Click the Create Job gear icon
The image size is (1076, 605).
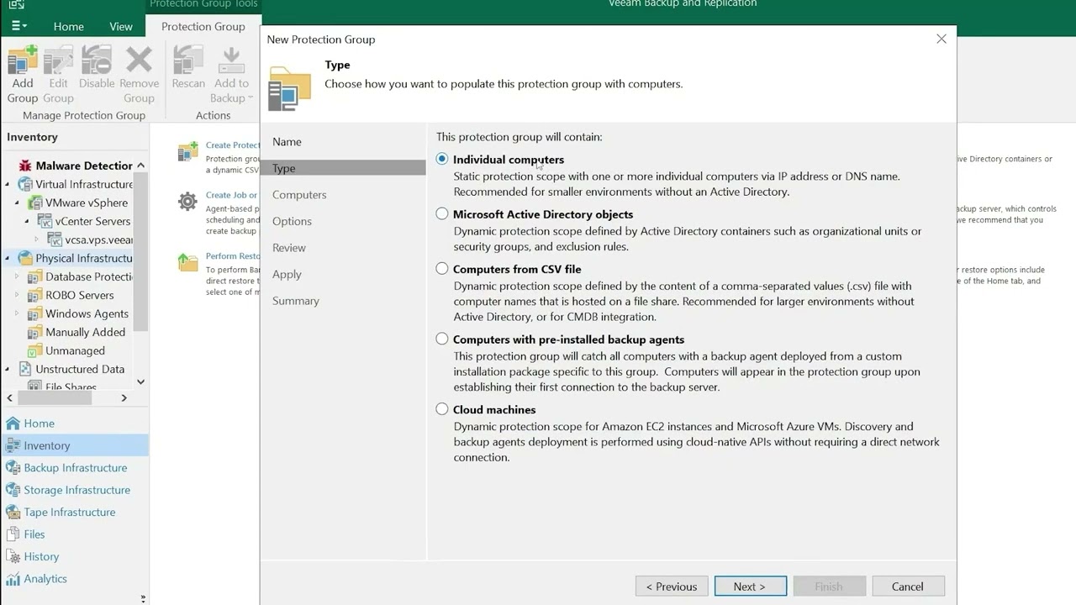click(187, 202)
